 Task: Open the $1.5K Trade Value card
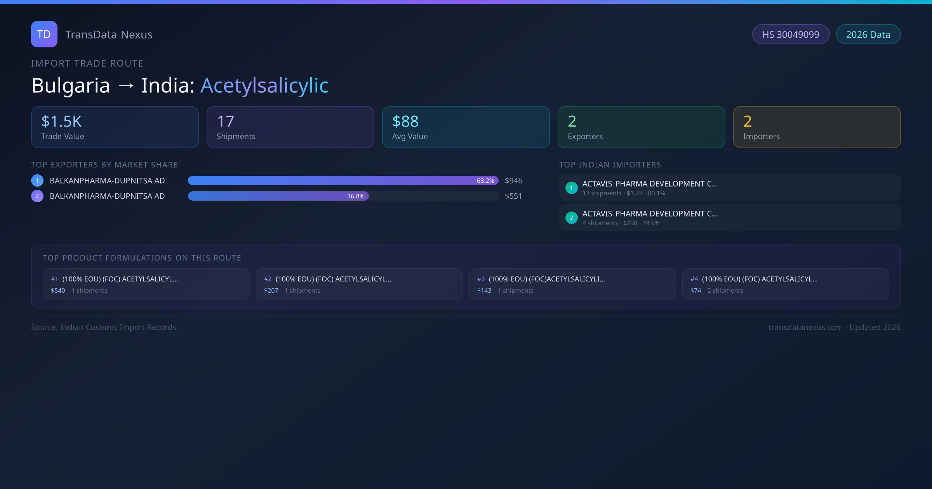115,127
